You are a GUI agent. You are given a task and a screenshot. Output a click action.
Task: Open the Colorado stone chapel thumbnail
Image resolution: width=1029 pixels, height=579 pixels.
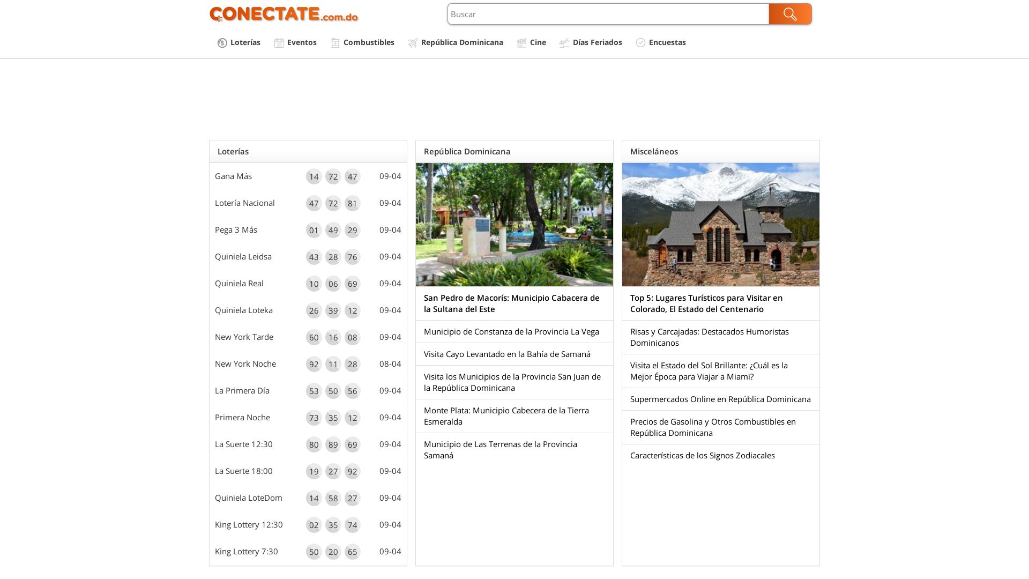(x=721, y=225)
